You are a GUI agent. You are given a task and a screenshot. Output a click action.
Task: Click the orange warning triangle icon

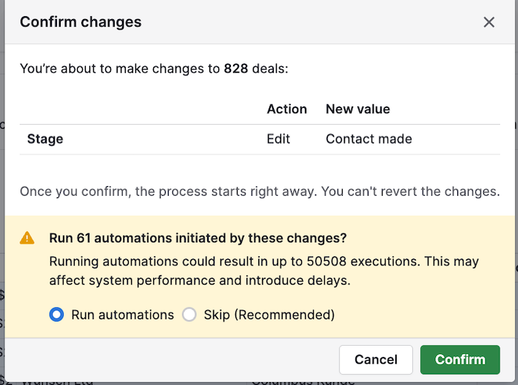(27, 238)
